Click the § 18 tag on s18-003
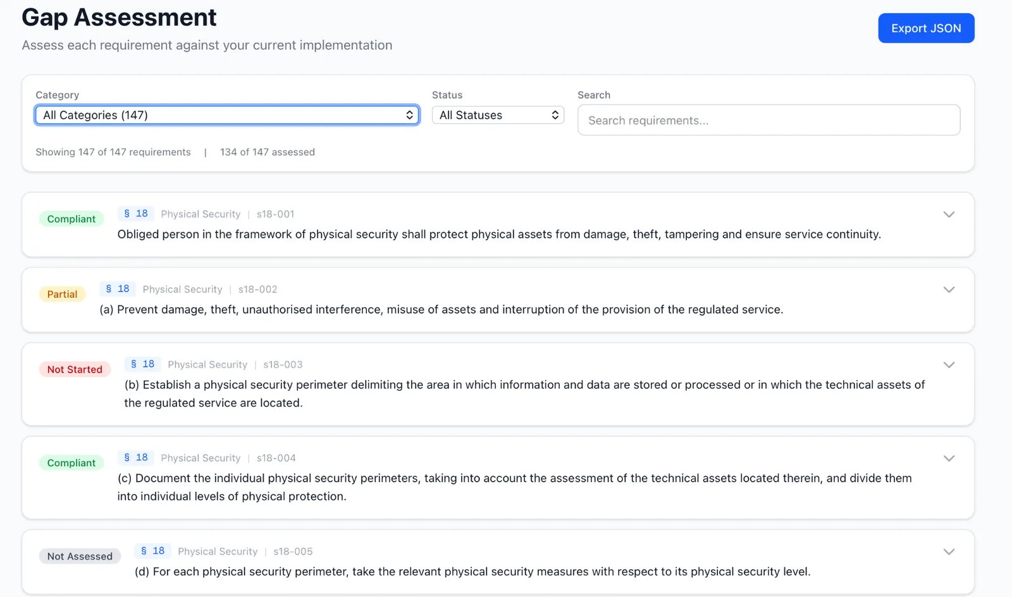Viewport: 1012px width, 597px height. pos(142,364)
